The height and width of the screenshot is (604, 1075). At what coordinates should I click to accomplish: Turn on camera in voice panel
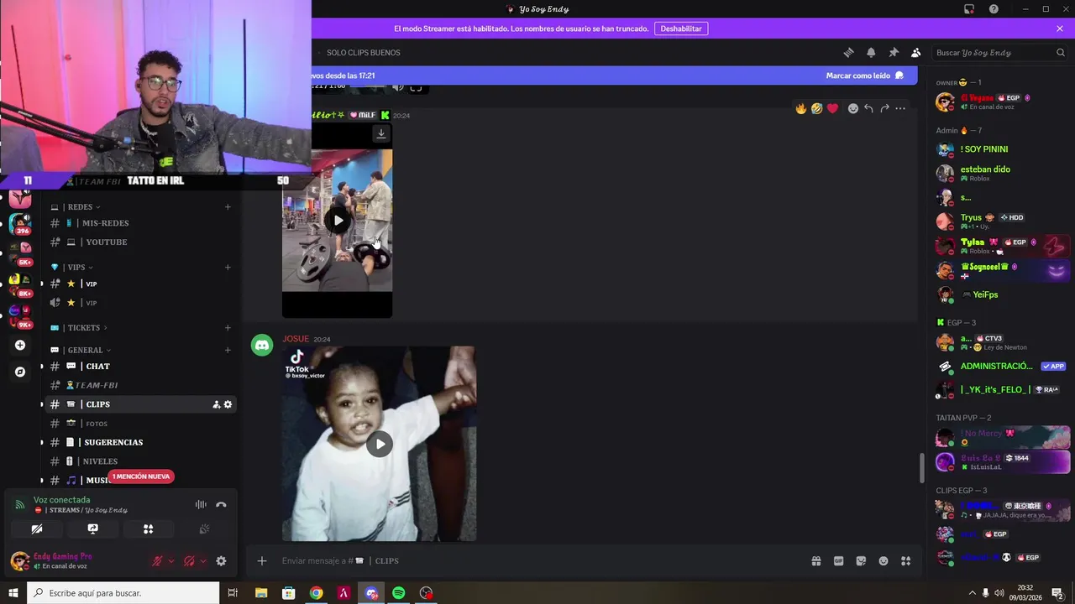point(37,528)
